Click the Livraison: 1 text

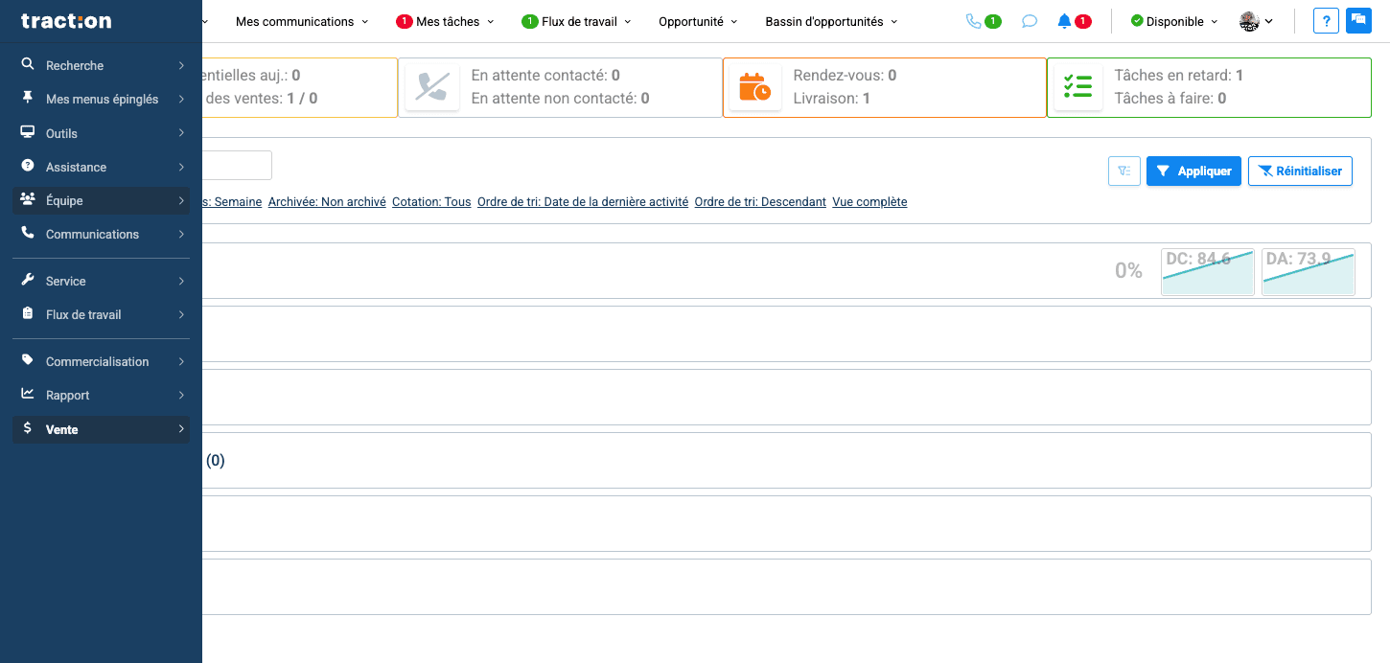tap(832, 98)
